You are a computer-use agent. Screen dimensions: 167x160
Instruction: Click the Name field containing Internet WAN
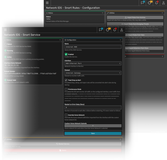click(x=93, y=47)
